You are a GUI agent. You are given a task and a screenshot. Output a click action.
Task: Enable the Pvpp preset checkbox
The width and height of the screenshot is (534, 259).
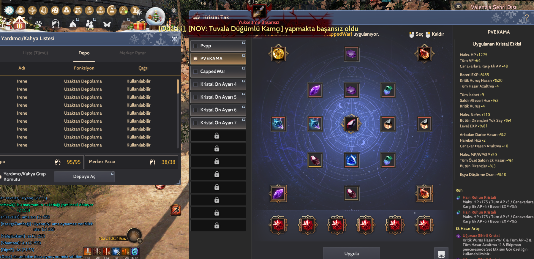pos(195,46)
